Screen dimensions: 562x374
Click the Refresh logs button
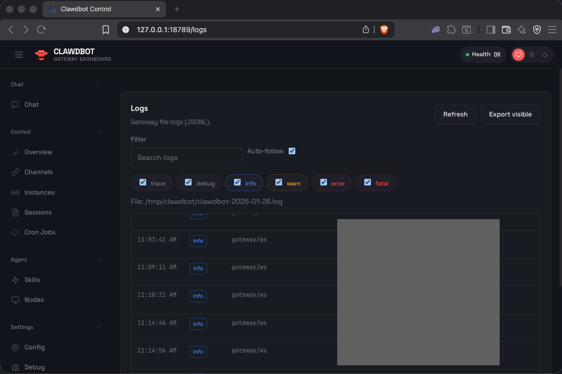point(455,114)
